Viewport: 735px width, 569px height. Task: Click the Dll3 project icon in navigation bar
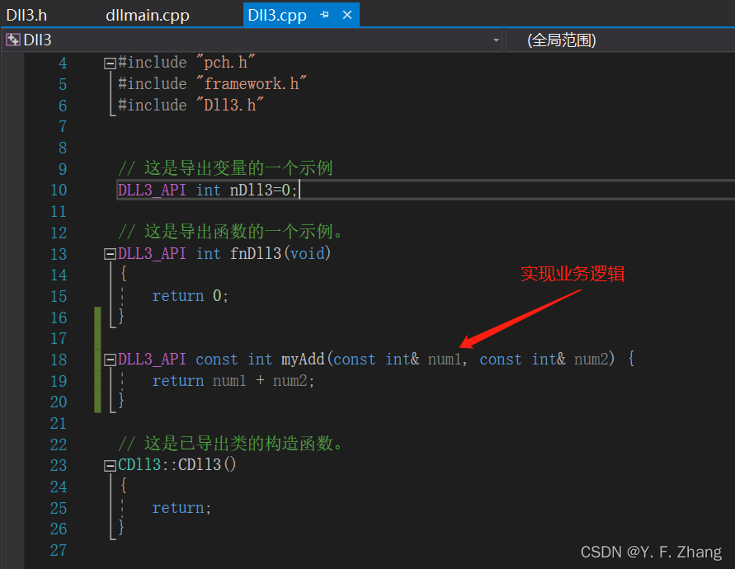tap(12, 40)
